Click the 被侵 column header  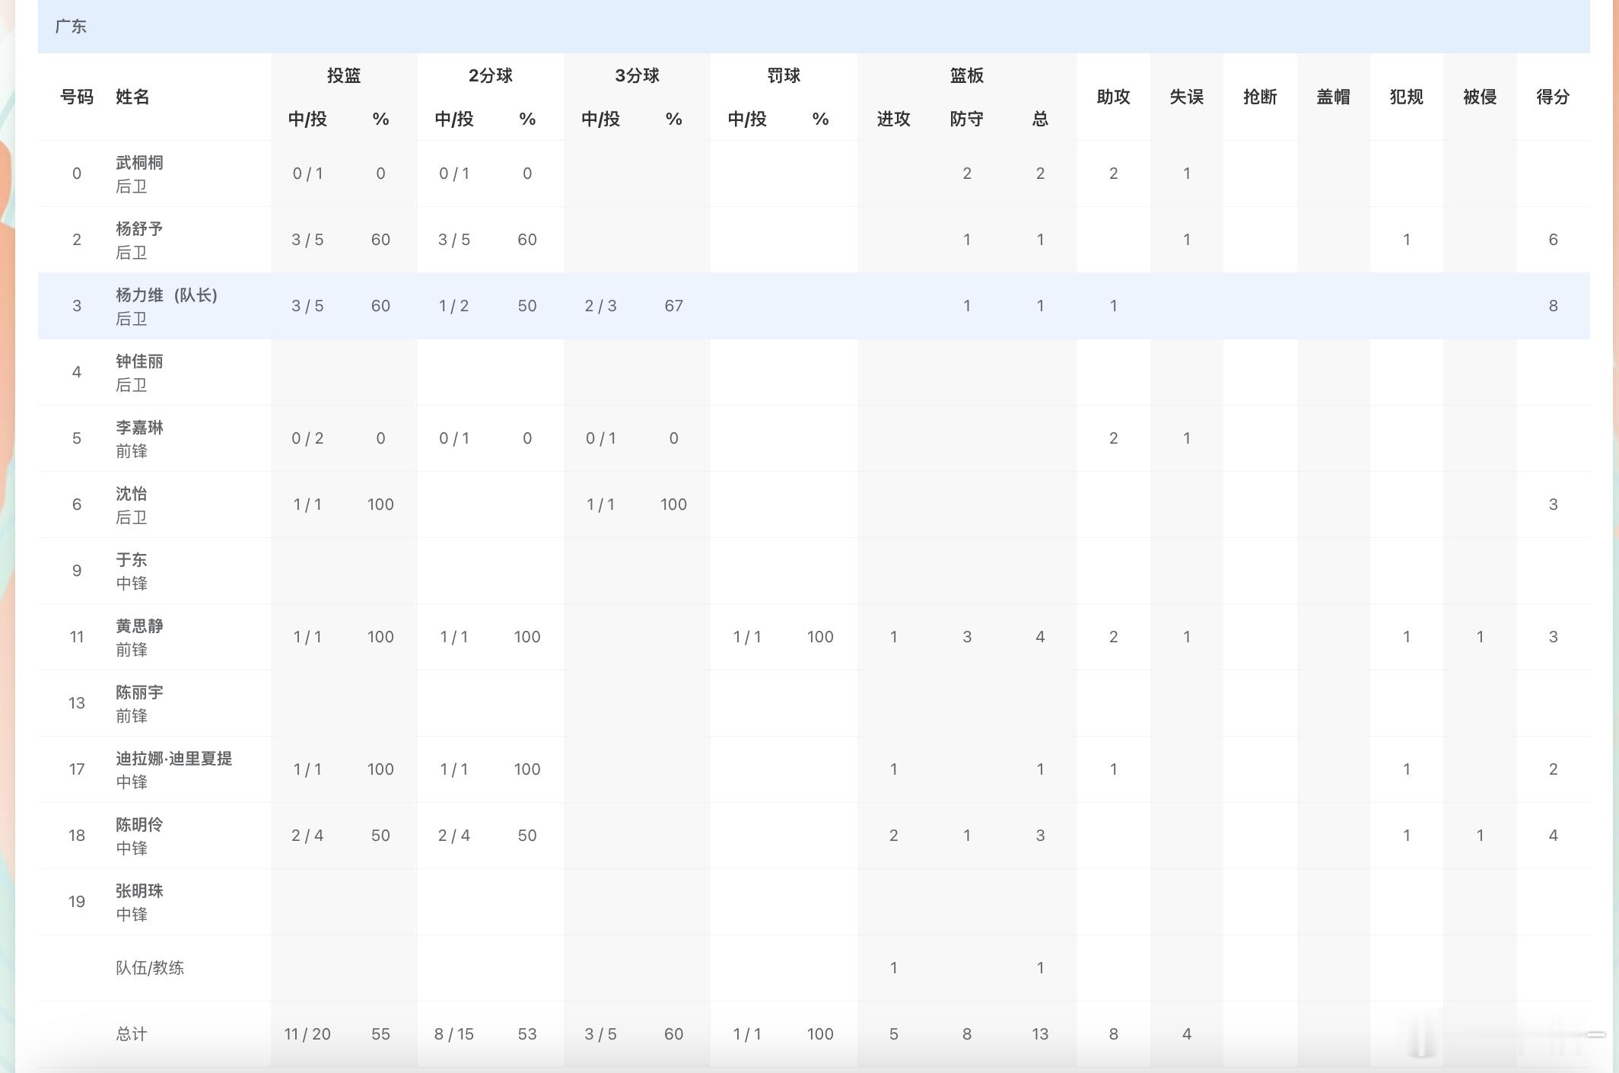click(1480, 97)
